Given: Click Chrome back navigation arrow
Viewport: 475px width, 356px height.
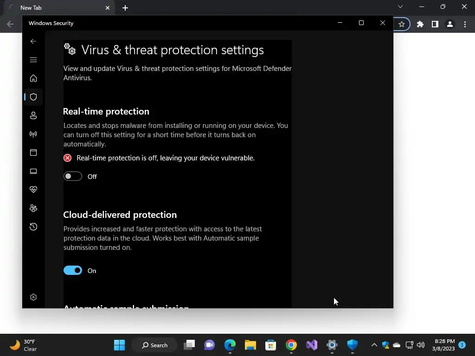Looking at the screenshot, I should pyautogui.click(x=10, y=24).
